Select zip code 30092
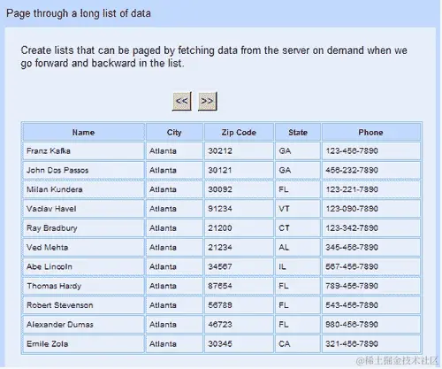442x369 pixels. point(239,189)
